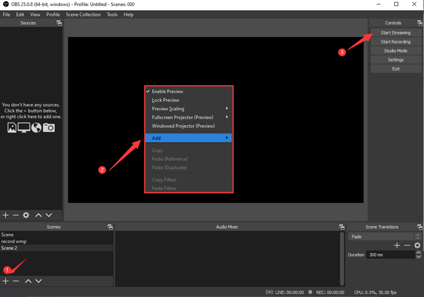Toggle Studio Mode on

(396, 51)
